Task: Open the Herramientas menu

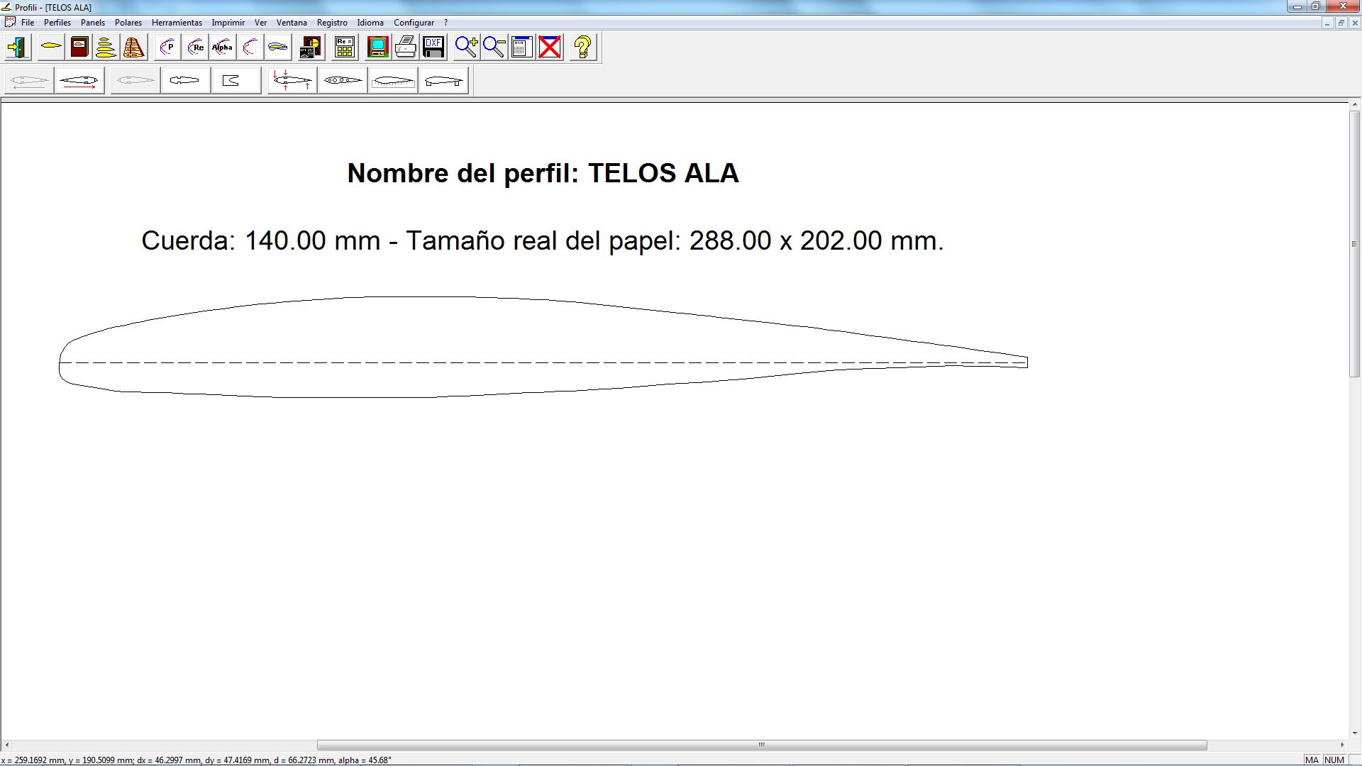Action: point(177,23)
